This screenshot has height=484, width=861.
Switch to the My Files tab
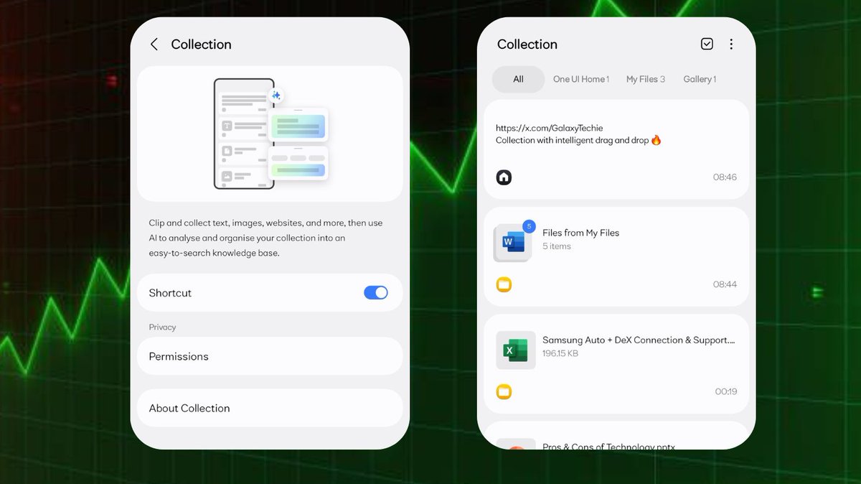click(646, 79)
